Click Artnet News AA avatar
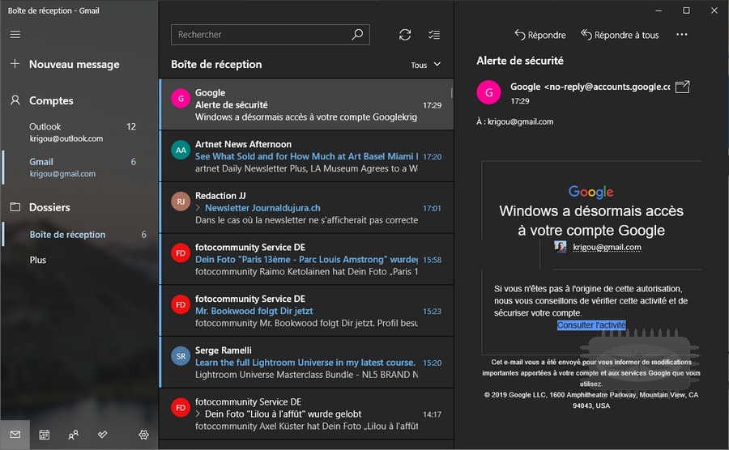The image size is (729, 450). (x=181, y=150)
